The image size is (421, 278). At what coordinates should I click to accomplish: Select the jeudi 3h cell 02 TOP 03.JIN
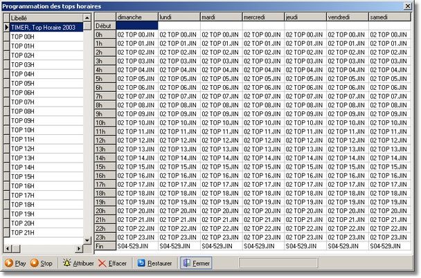click(x=305, y=61)
